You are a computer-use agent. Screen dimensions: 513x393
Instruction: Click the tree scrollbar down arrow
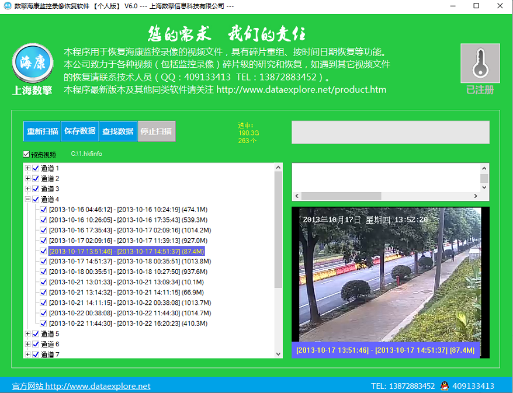pos(278,354)
